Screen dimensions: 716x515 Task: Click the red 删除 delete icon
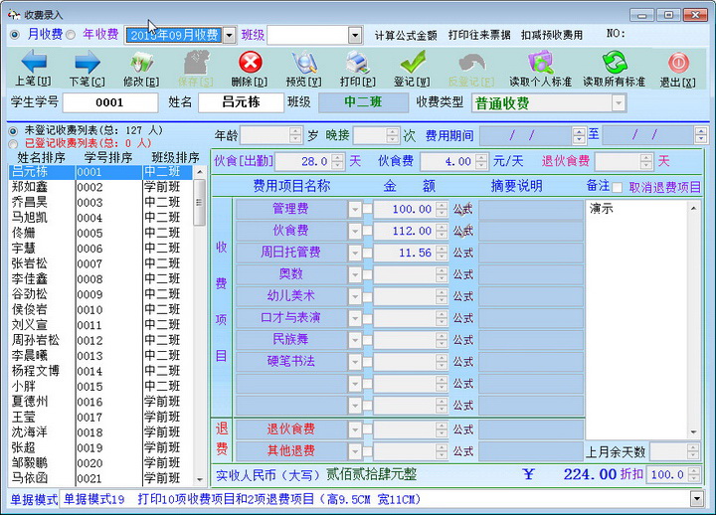tap(251, 62)
